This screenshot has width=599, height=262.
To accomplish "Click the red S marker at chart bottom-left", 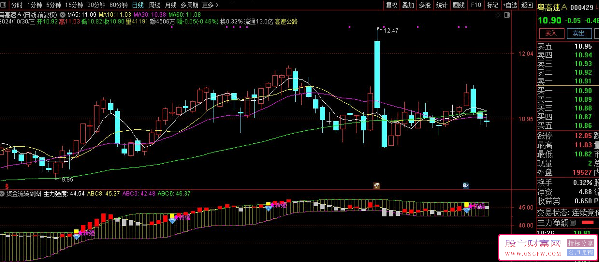I will (6, 185).
